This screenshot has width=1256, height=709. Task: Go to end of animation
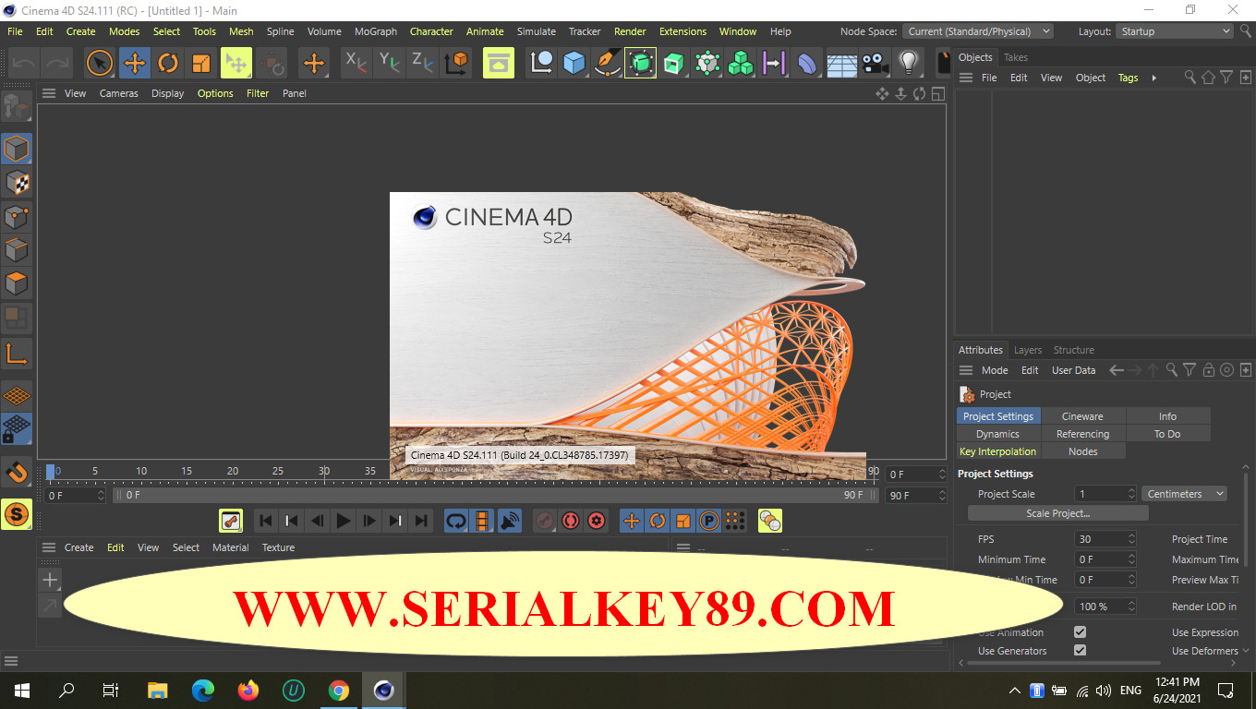(x=421, y=521)
